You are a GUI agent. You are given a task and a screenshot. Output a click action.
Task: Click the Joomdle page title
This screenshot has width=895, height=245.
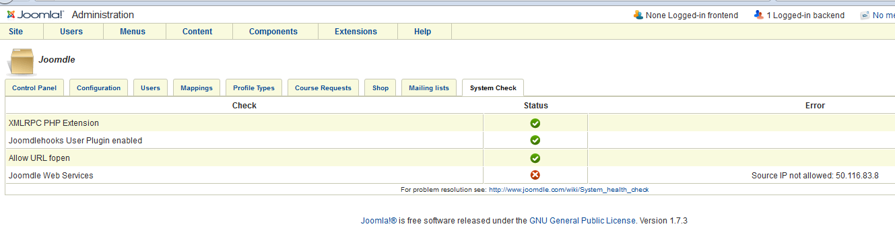tap(57, 59)
